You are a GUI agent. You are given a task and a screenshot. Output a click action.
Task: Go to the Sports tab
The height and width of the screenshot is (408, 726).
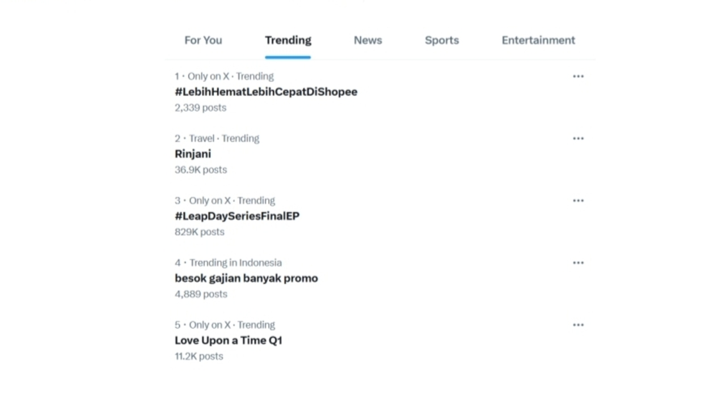[442, 40]
